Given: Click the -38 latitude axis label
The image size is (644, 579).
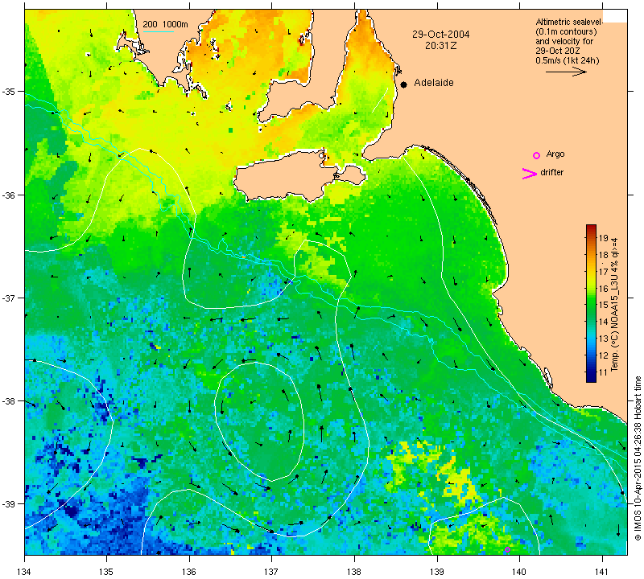Looking at the screenshot, I should point(8,401).
